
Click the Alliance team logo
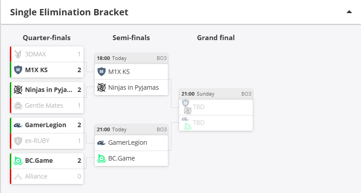(18, 176)
